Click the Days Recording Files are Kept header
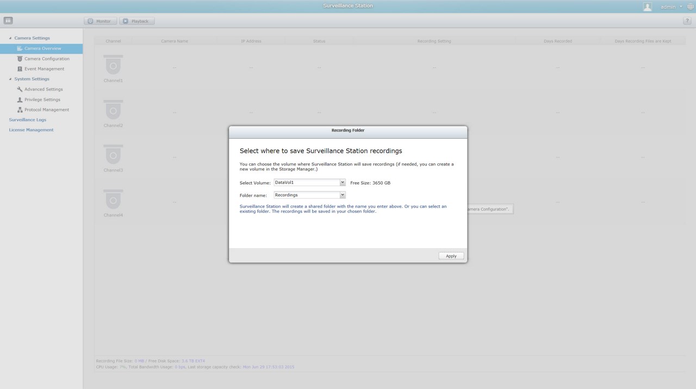696x389 pixels. coord(643,41)
